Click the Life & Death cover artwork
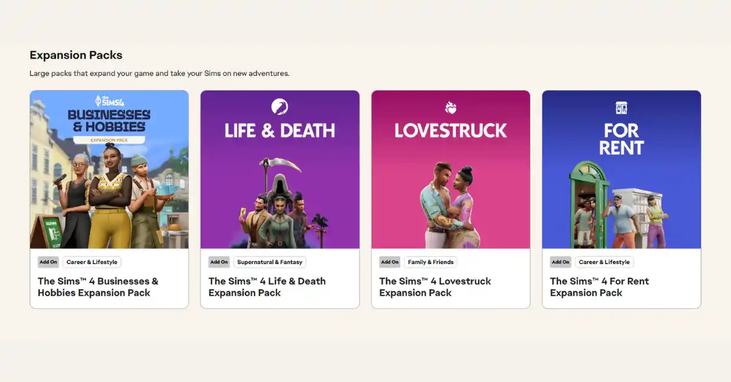Screen dimensions: 731x382 tap(280, 195)
